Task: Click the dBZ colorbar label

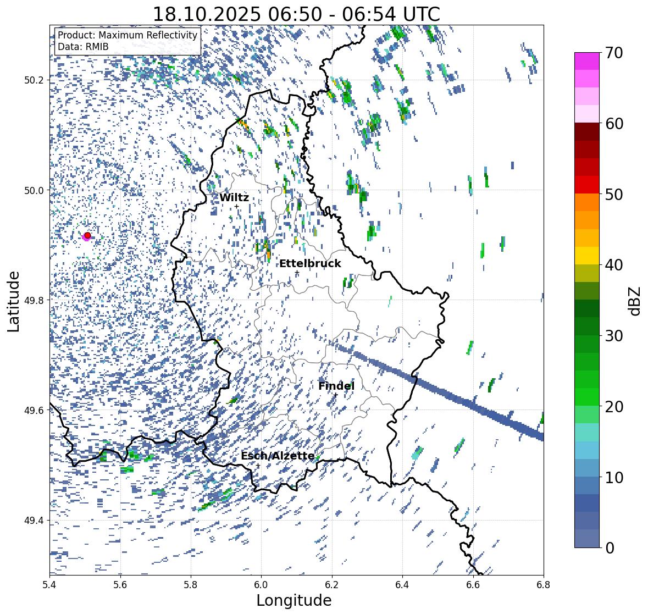Action: [x=635, y=301]
